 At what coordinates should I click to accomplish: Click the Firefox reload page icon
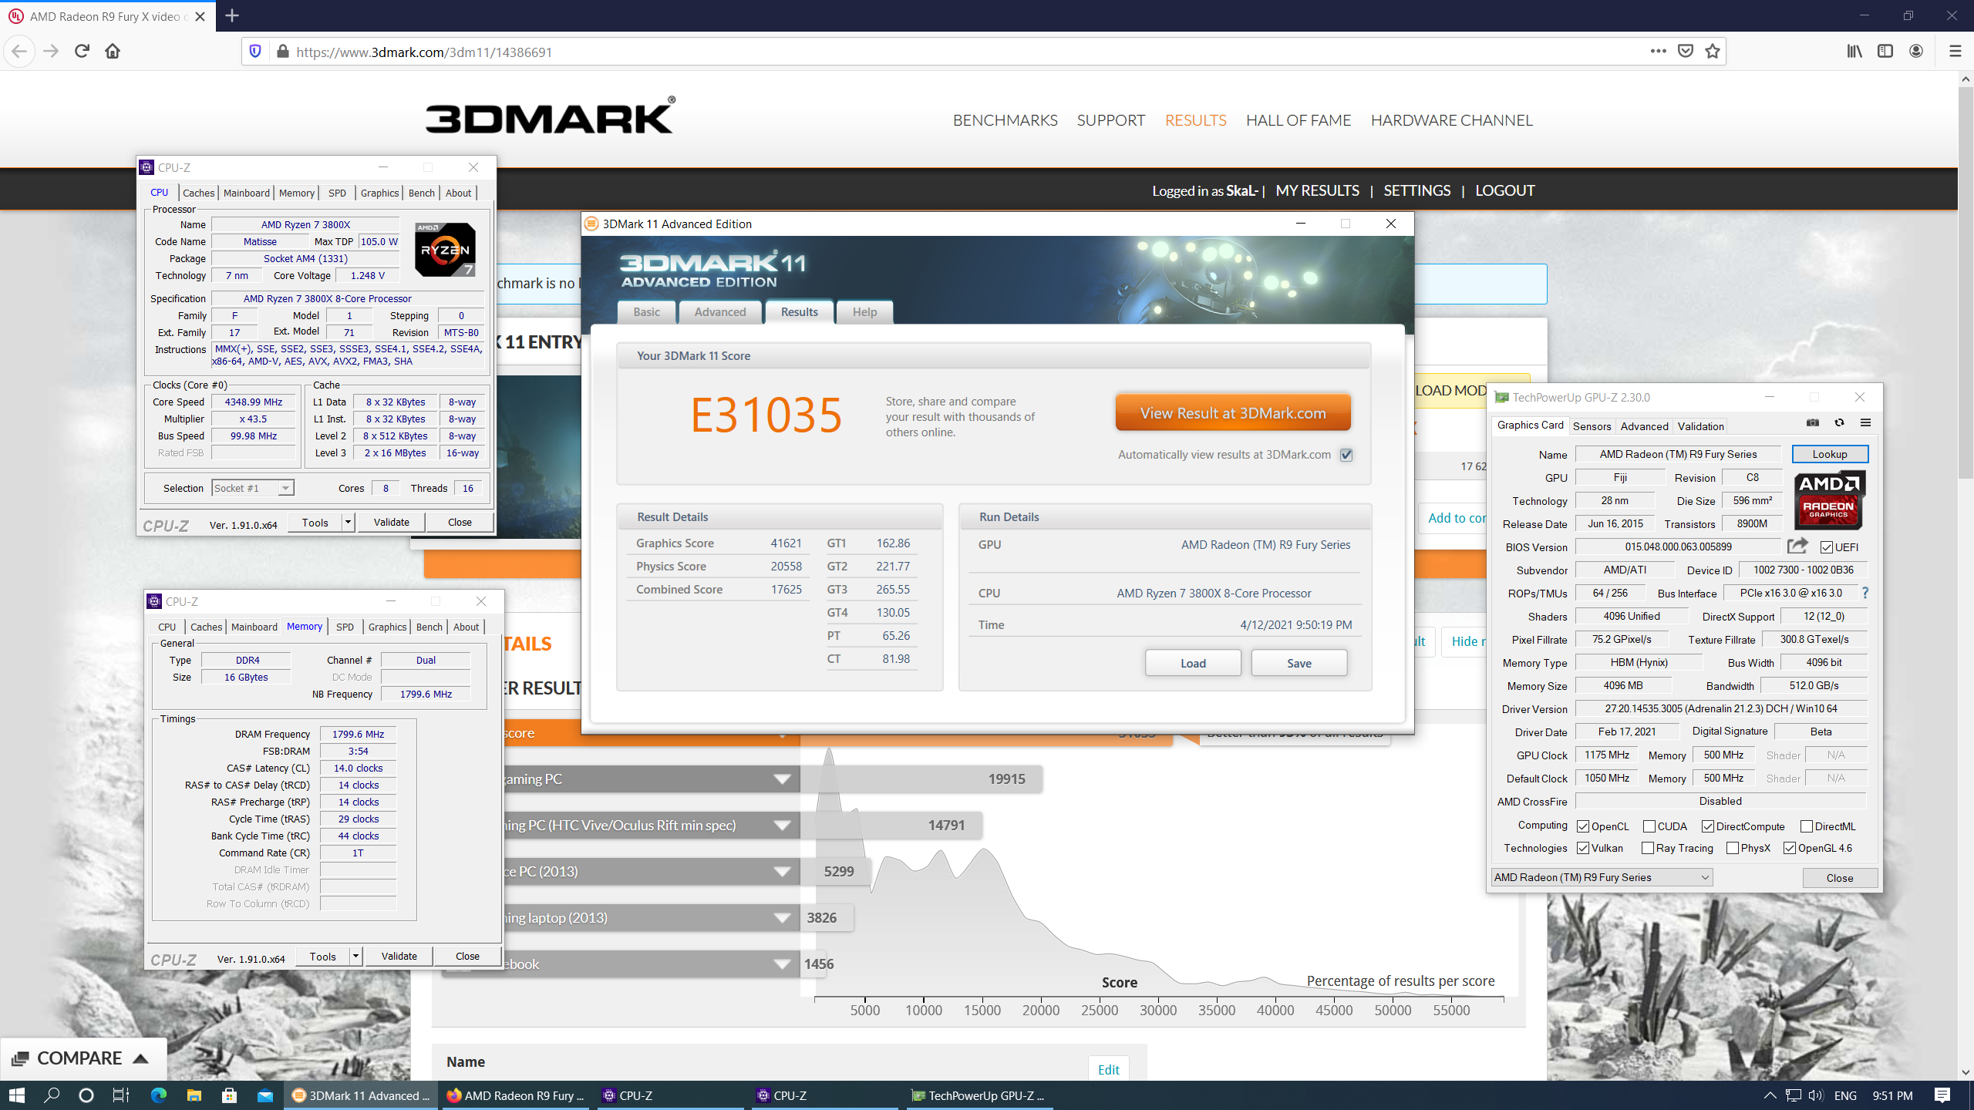pos(82,52)
